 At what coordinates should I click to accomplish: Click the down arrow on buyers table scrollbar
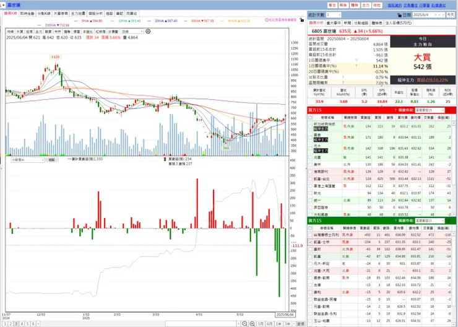(454, 215)
